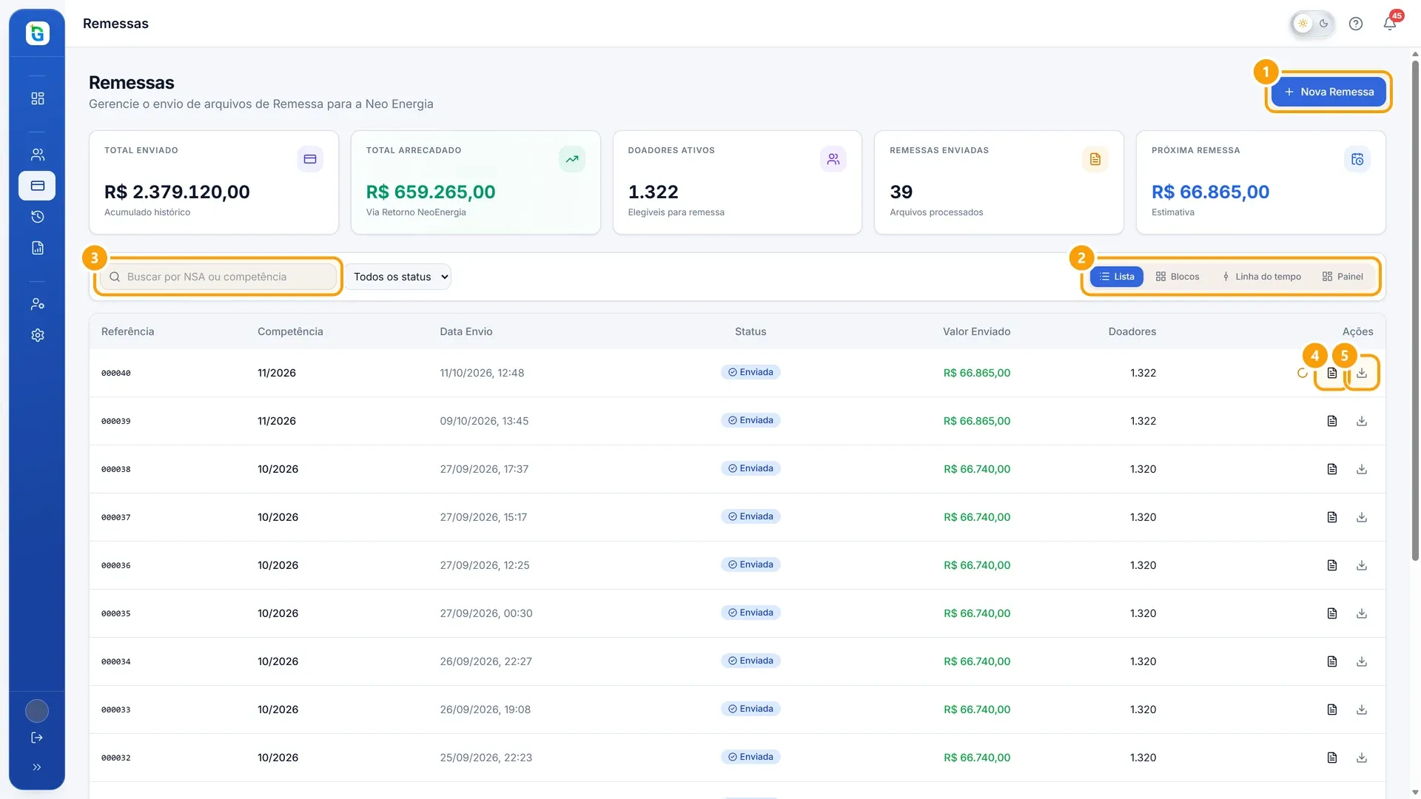Expand the sidebar with double chevron
The height and width of the screenshot is (799, 1421).
click(x=37, y=767)
